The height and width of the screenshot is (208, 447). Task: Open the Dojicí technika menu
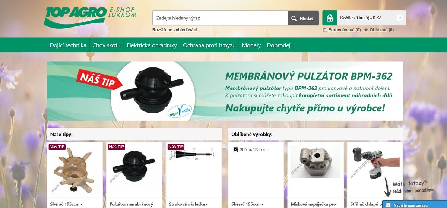tap(68, 45)
